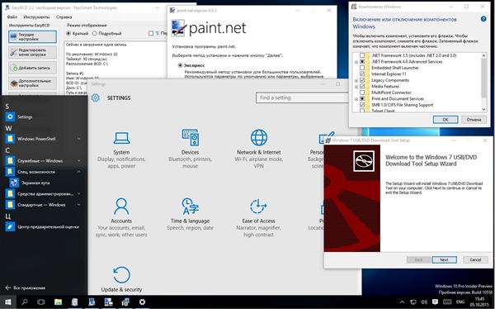Screen dimensions: 495x309
Task: Click the help question mark in Компоненты Windows
Action: click(x=483, y=19)
